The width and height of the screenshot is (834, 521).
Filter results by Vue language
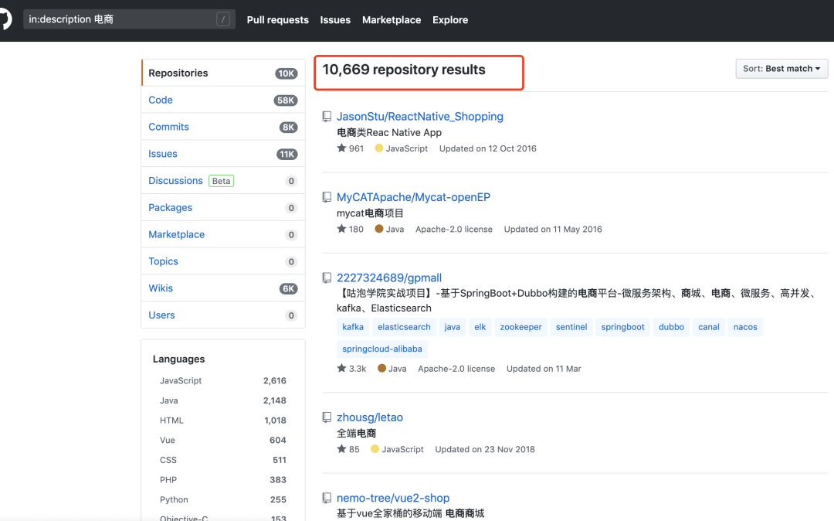tap(223, 440)
